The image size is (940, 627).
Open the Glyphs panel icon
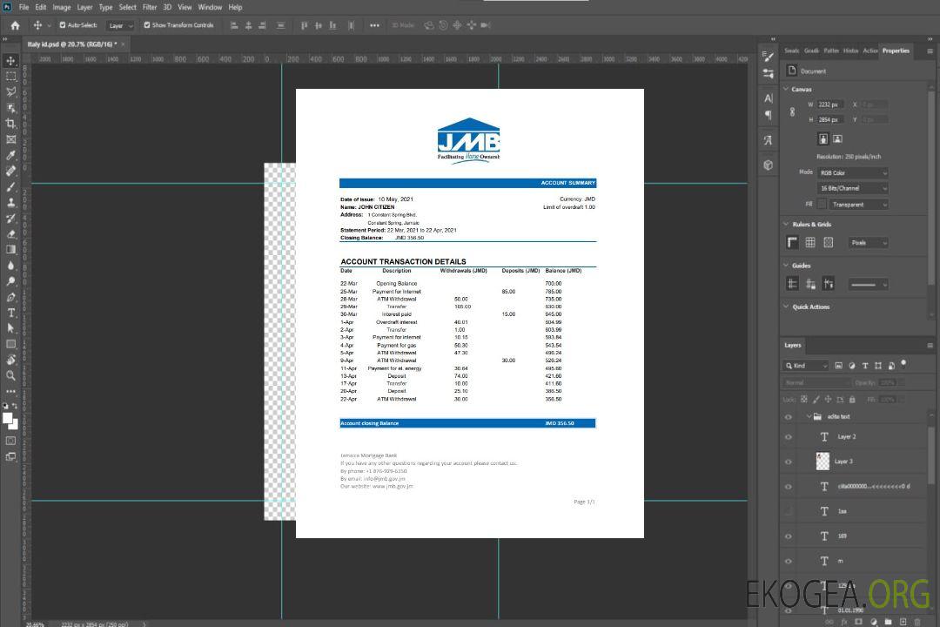[x=768, y=140]
